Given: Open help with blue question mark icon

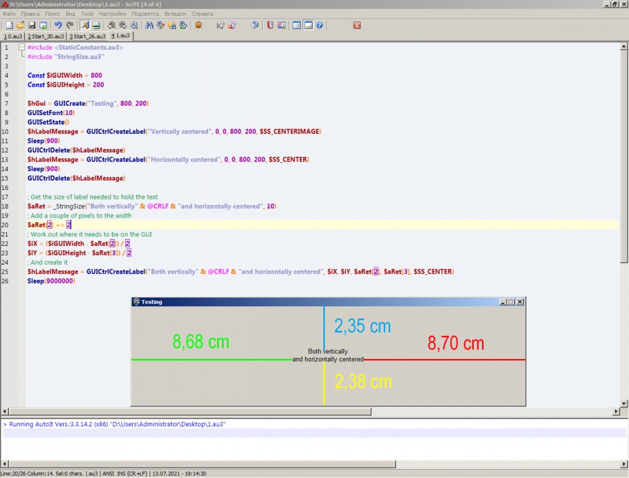Looking at the screenshot, I should click(320, 25).
